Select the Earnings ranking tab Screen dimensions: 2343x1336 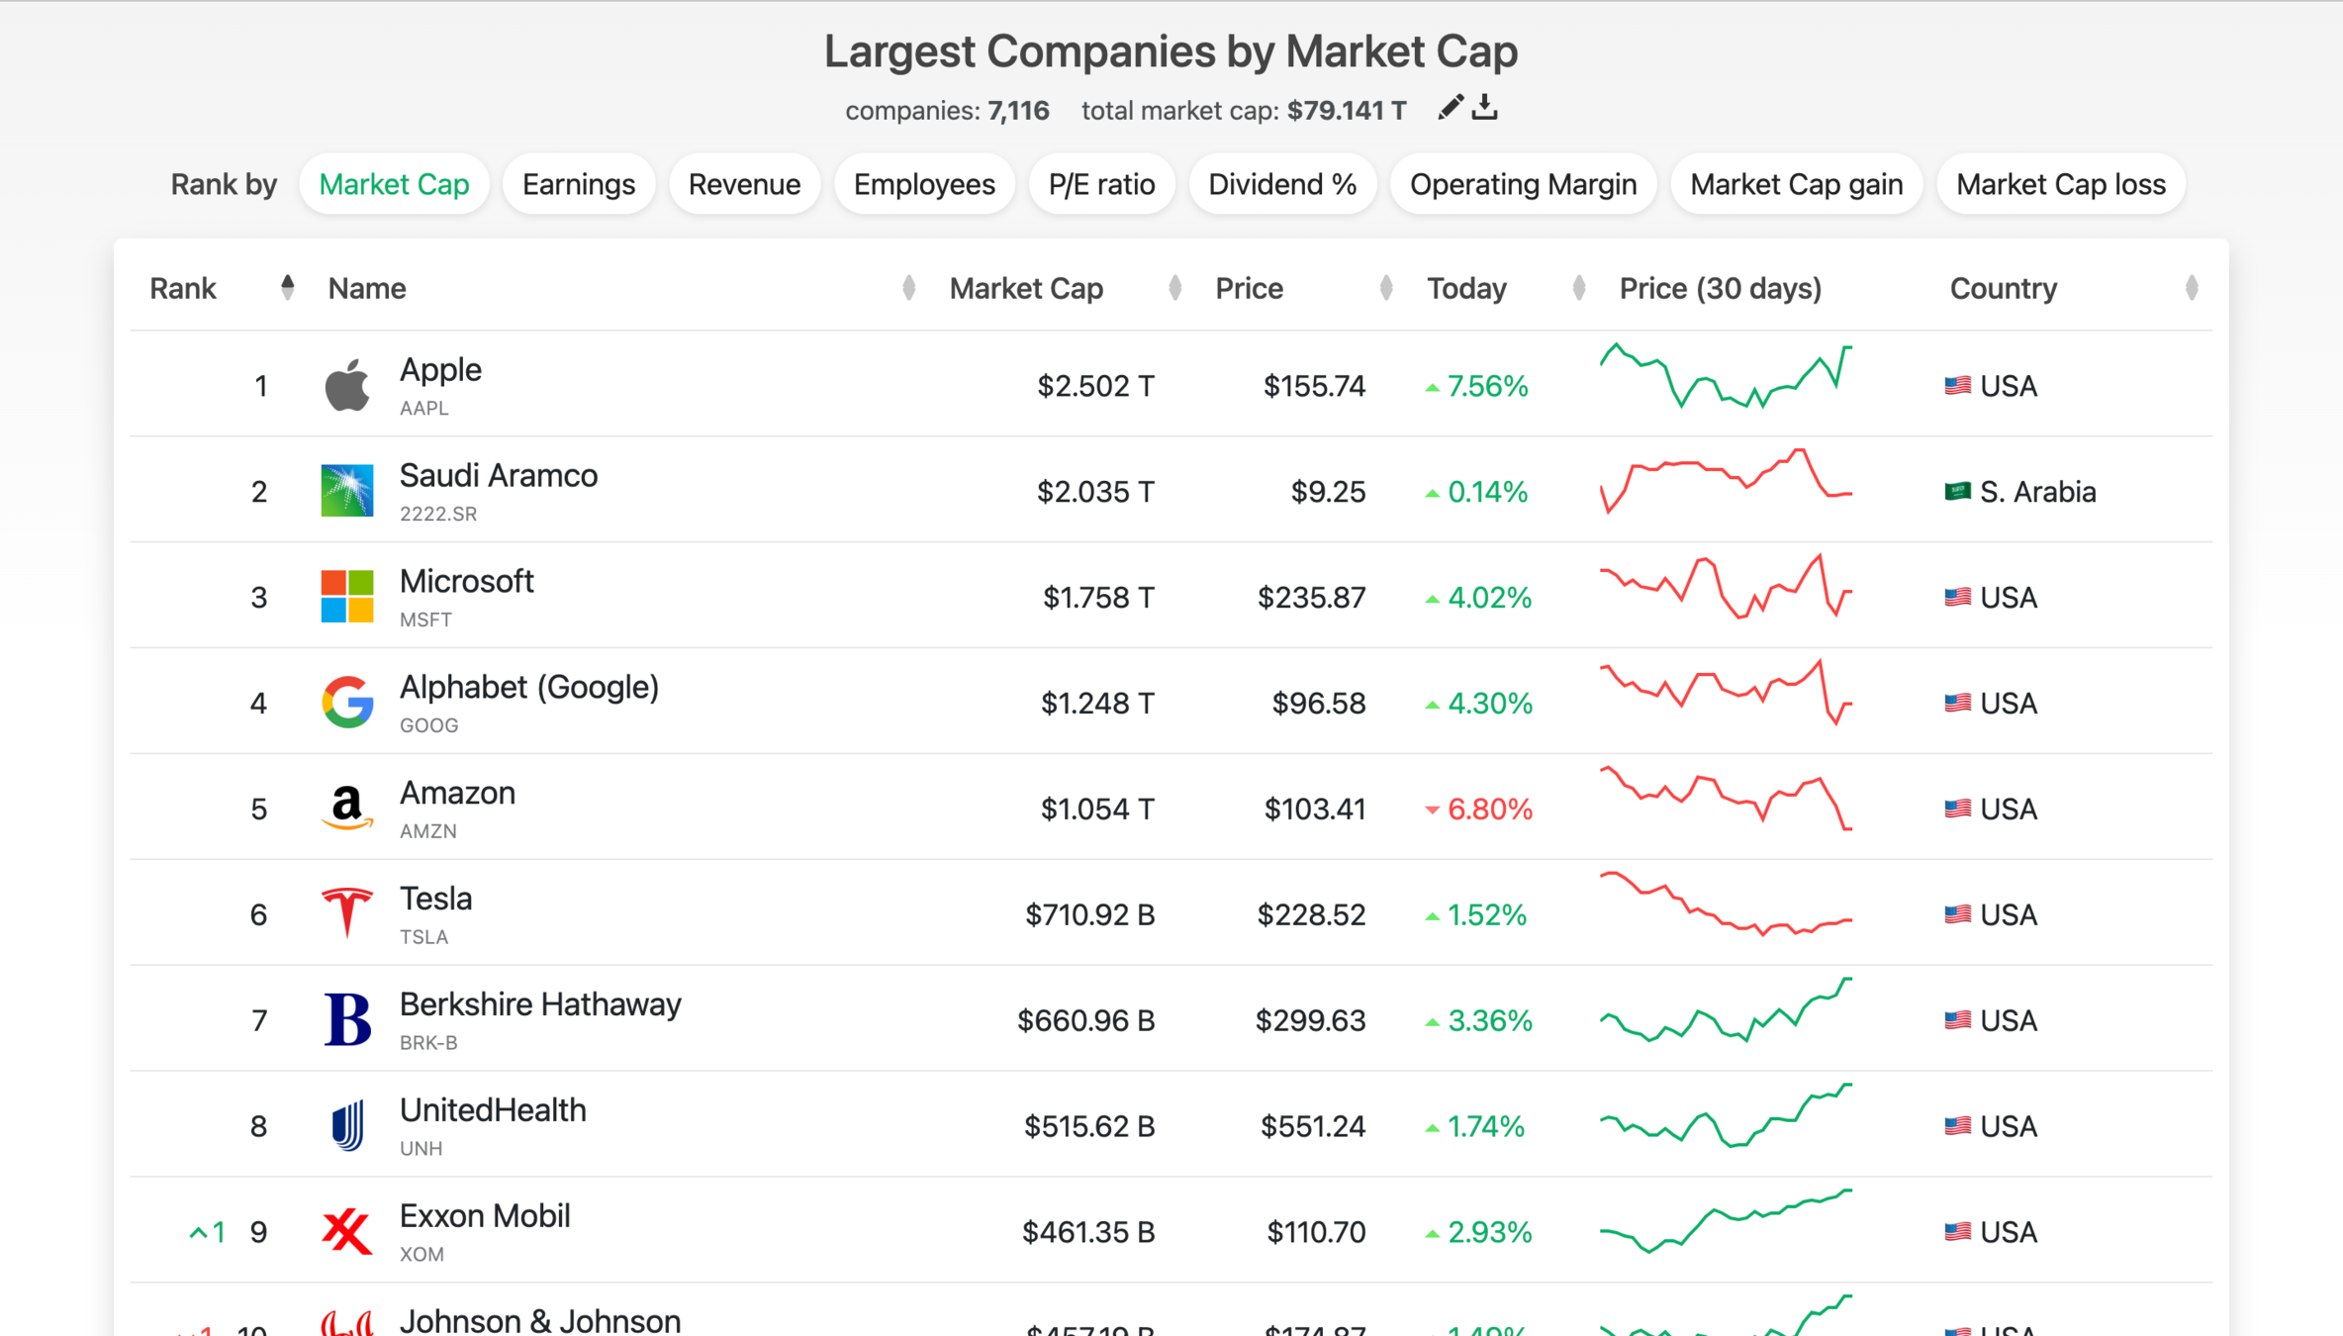coord(578,184)
